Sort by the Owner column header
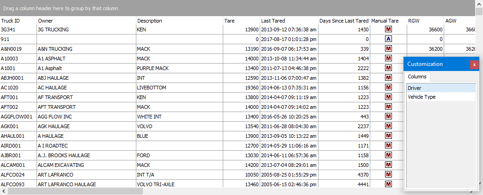Image resolution: width=483 pixels, height=195 pixels. coord(86,21)
